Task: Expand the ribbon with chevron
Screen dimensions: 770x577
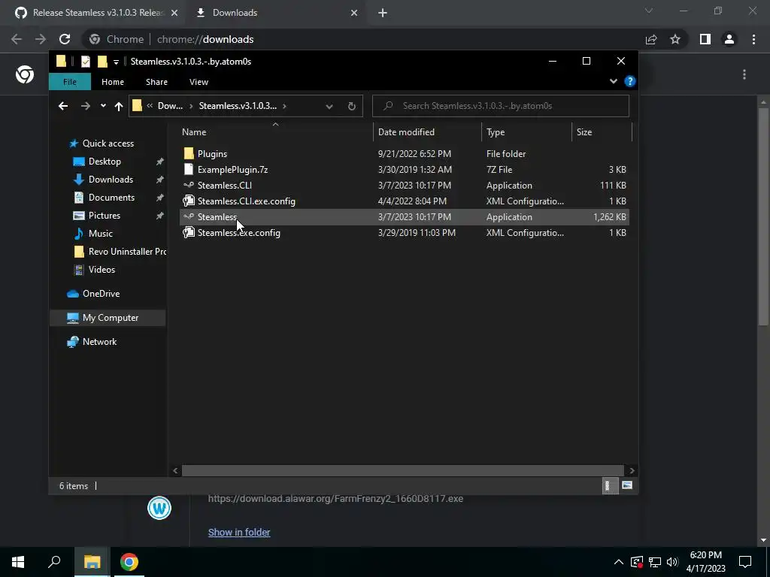Action: tap(614, 81)
